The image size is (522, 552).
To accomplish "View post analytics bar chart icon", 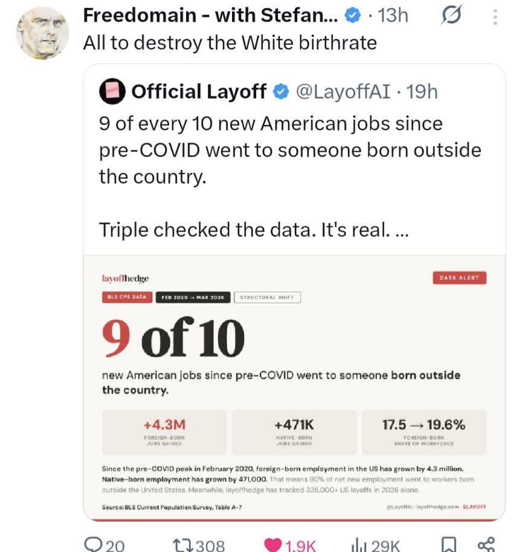I will [361, 544].
